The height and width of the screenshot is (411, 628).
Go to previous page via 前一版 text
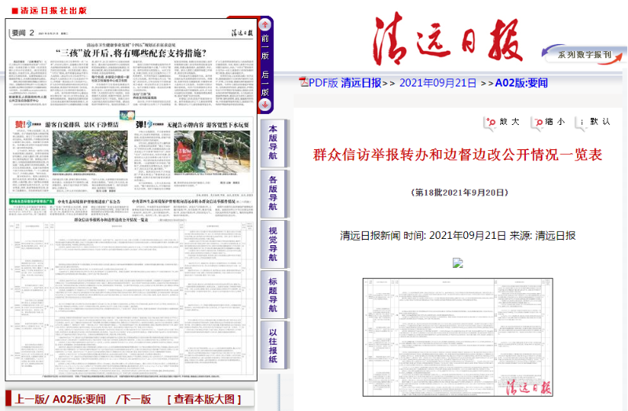(x=265, y=47)
